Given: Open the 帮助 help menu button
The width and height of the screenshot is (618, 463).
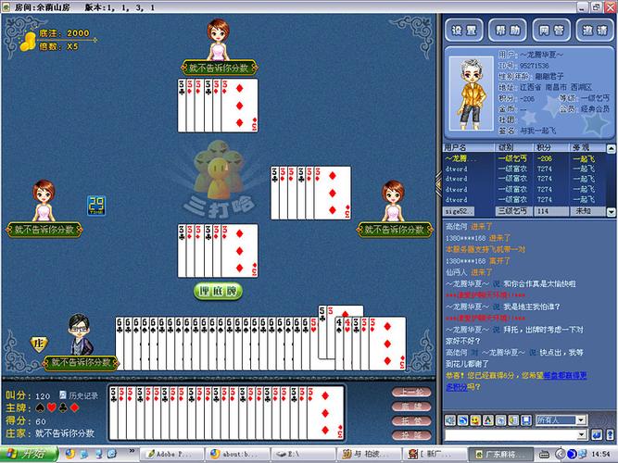Looking at the screenshot, I should (x=504, y=30).
